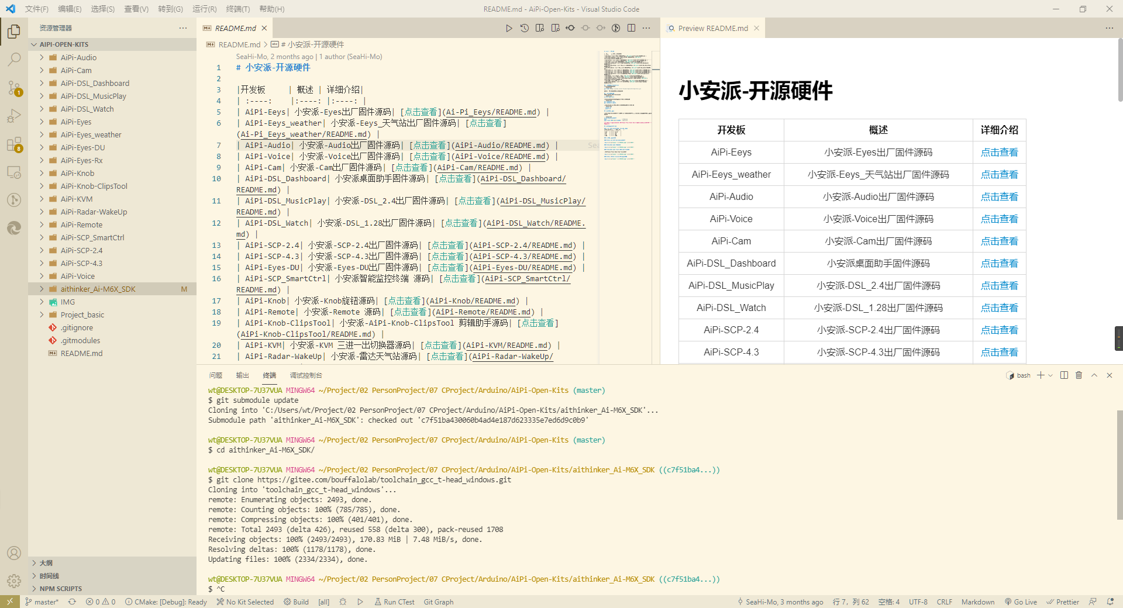Click the CMake debug bug icon in status bar
This screenshot has height=608, width=1123.
pyautogui.click(x=343, y=602)
